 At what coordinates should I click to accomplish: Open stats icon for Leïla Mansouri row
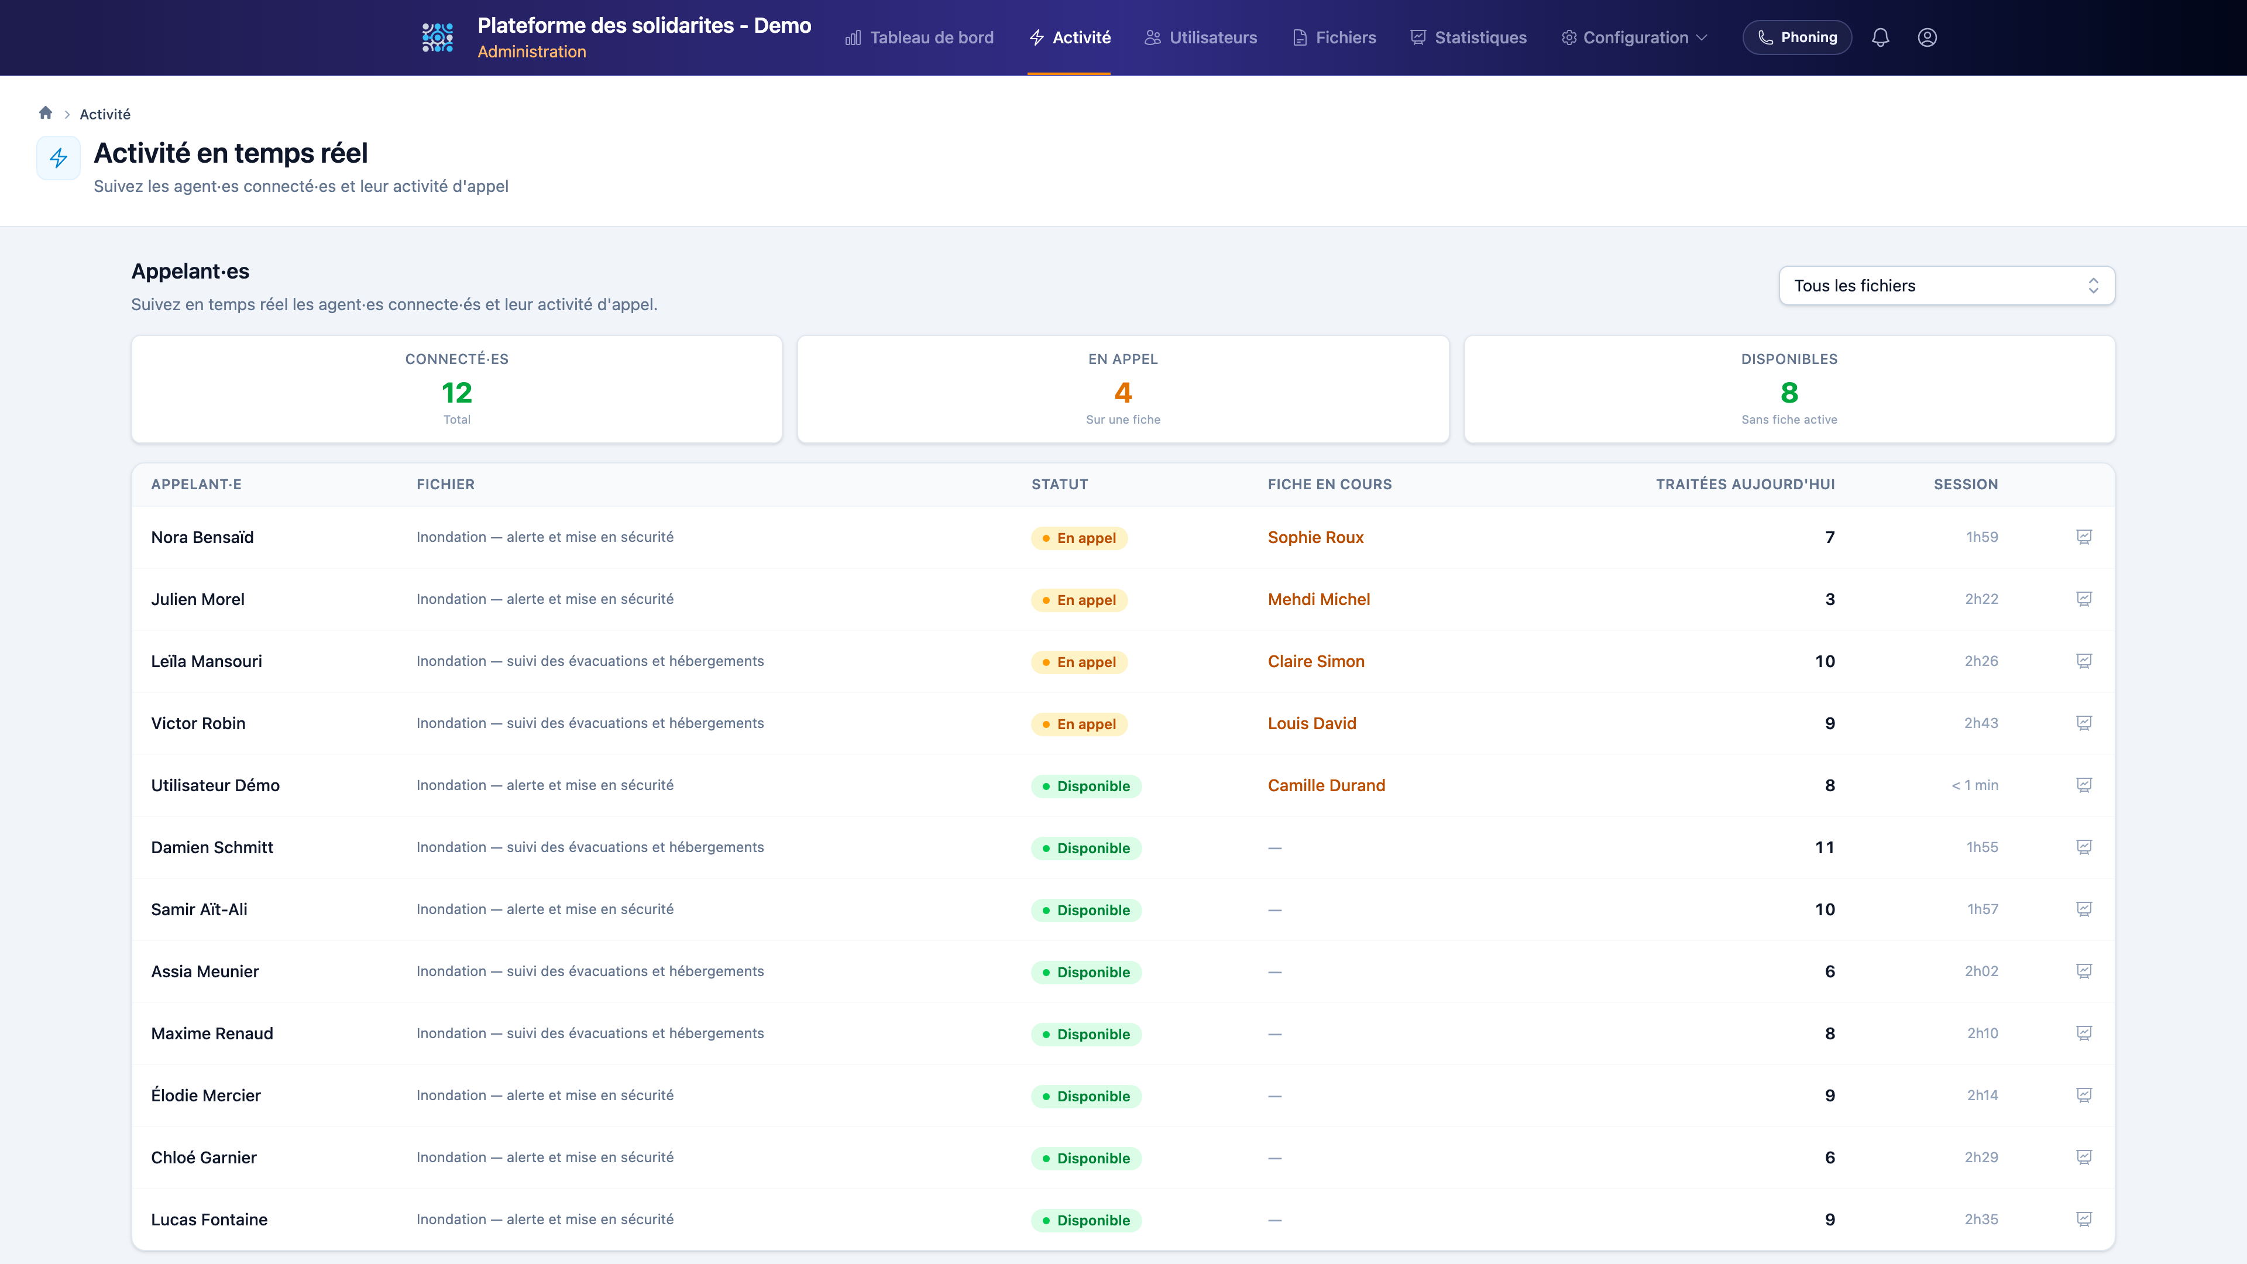[x=2084, y=661]
